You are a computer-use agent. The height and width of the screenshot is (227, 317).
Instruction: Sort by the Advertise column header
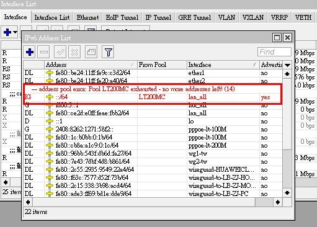pyautogui.click(x=271, y=65)
